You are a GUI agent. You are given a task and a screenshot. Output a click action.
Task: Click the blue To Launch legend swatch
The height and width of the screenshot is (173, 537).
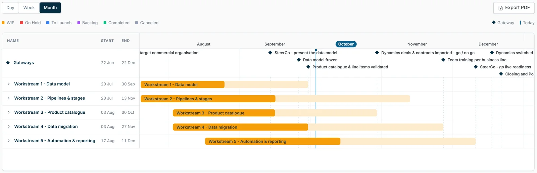point(48,23)
